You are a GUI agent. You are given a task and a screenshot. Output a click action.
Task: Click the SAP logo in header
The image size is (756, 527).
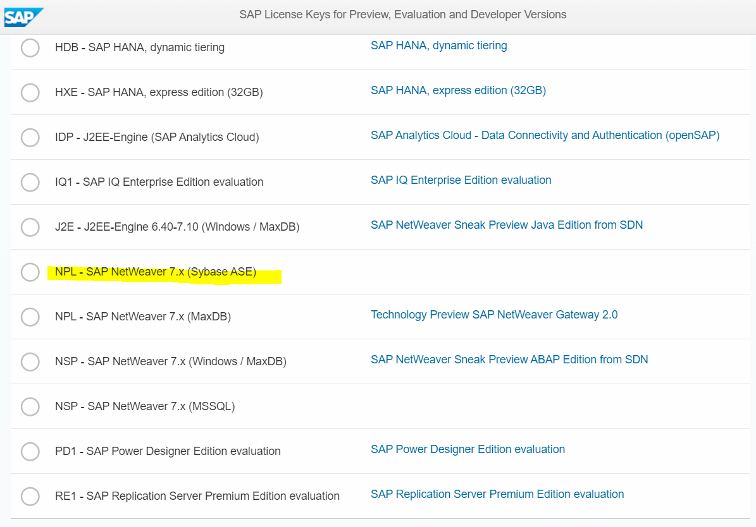click(23, 17)
